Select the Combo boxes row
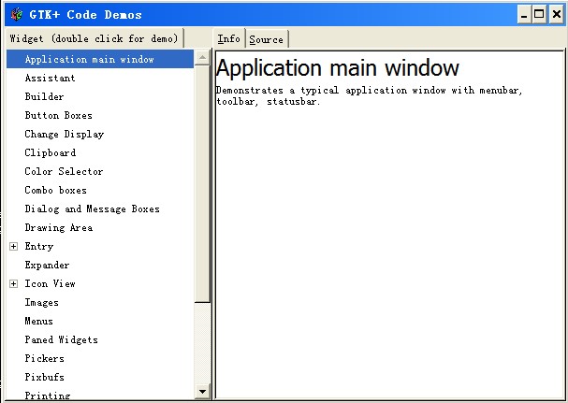 (100, 190)
